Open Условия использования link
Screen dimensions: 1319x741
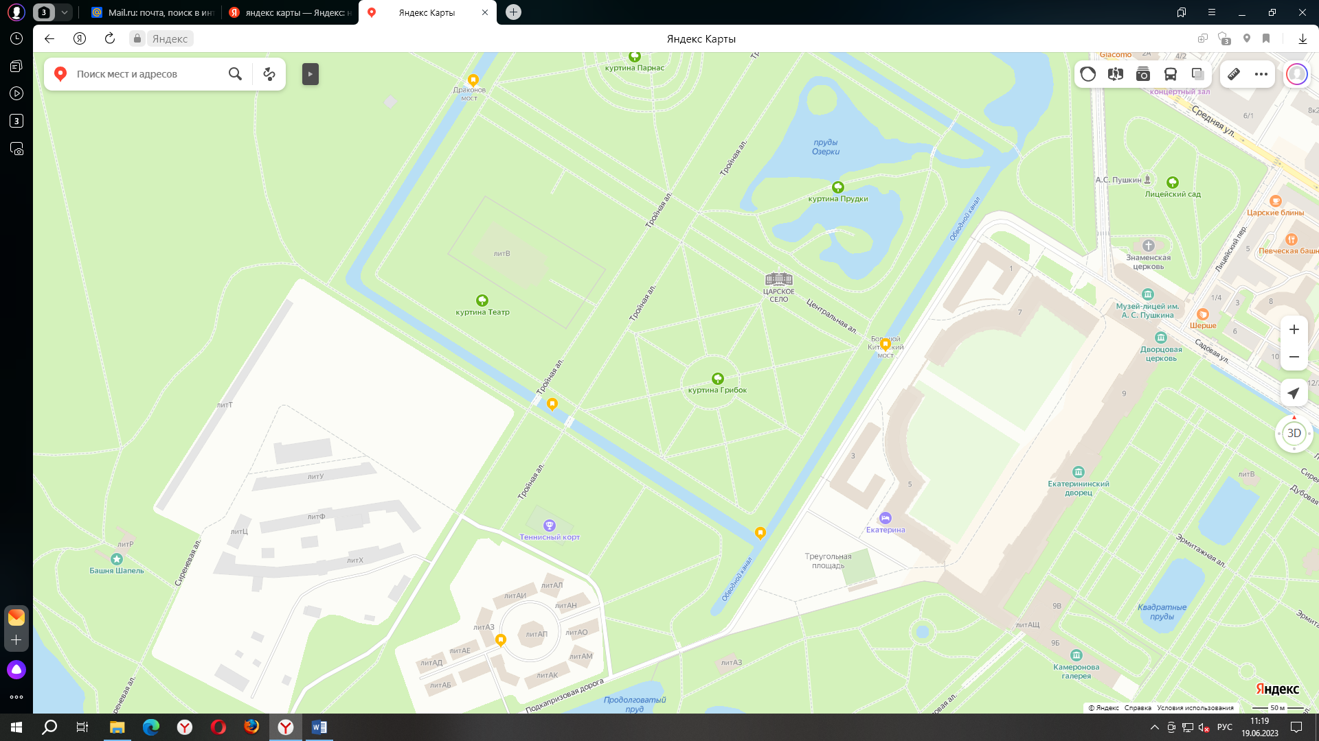[1195, 708]
